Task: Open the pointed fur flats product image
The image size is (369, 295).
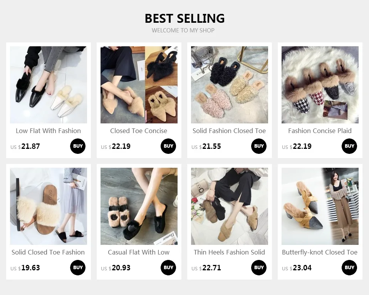Action: click(x=139, y=85)
